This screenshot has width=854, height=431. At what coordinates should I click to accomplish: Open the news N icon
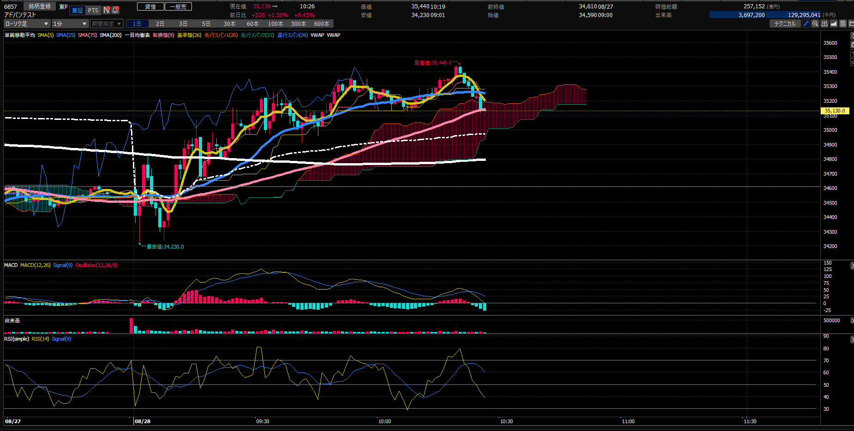point(107,10)
